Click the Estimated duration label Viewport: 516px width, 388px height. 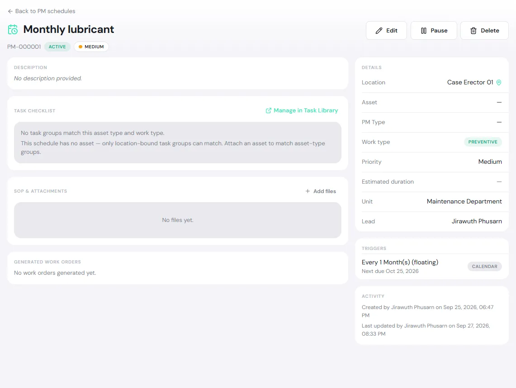388,182
